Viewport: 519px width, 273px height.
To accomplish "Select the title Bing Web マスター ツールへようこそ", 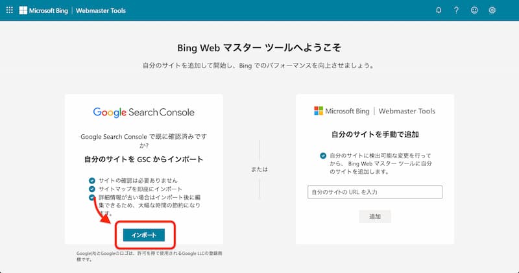I will (259, 48).
